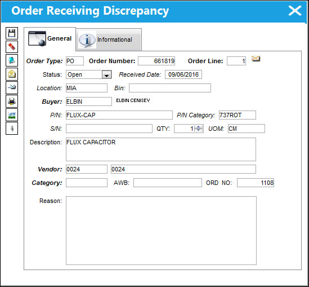Image resolution: width=309 pixels, height=287 pixels.
Task: Click the QTY value field
Action: [x=184, y=129]
